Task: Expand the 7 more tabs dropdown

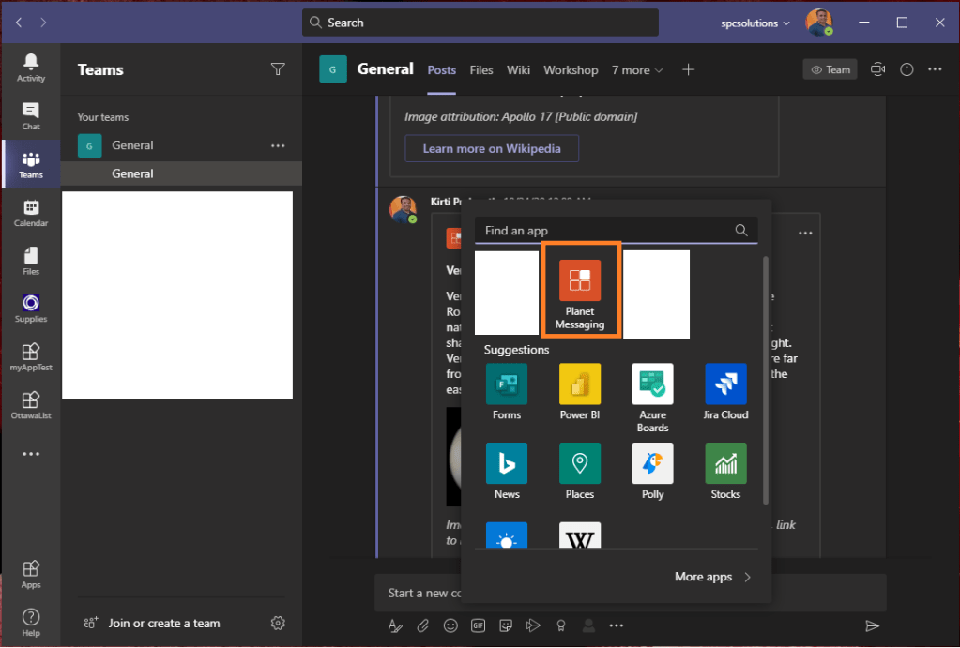Action: click(x=637, y=70)
